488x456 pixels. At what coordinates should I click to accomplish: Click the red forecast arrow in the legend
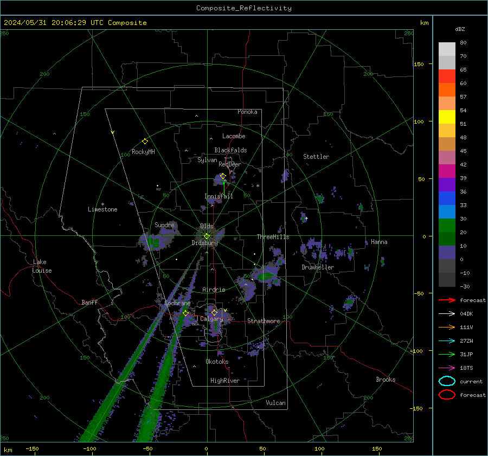point(447,300)
